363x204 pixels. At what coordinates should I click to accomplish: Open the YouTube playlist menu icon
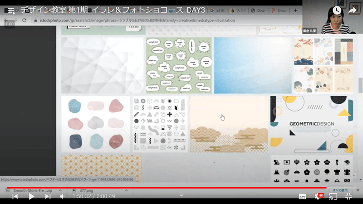point(10,10)
